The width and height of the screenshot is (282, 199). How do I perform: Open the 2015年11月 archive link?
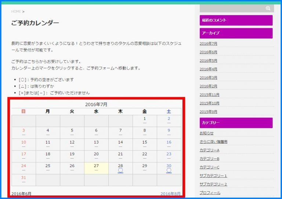(210, 95)
